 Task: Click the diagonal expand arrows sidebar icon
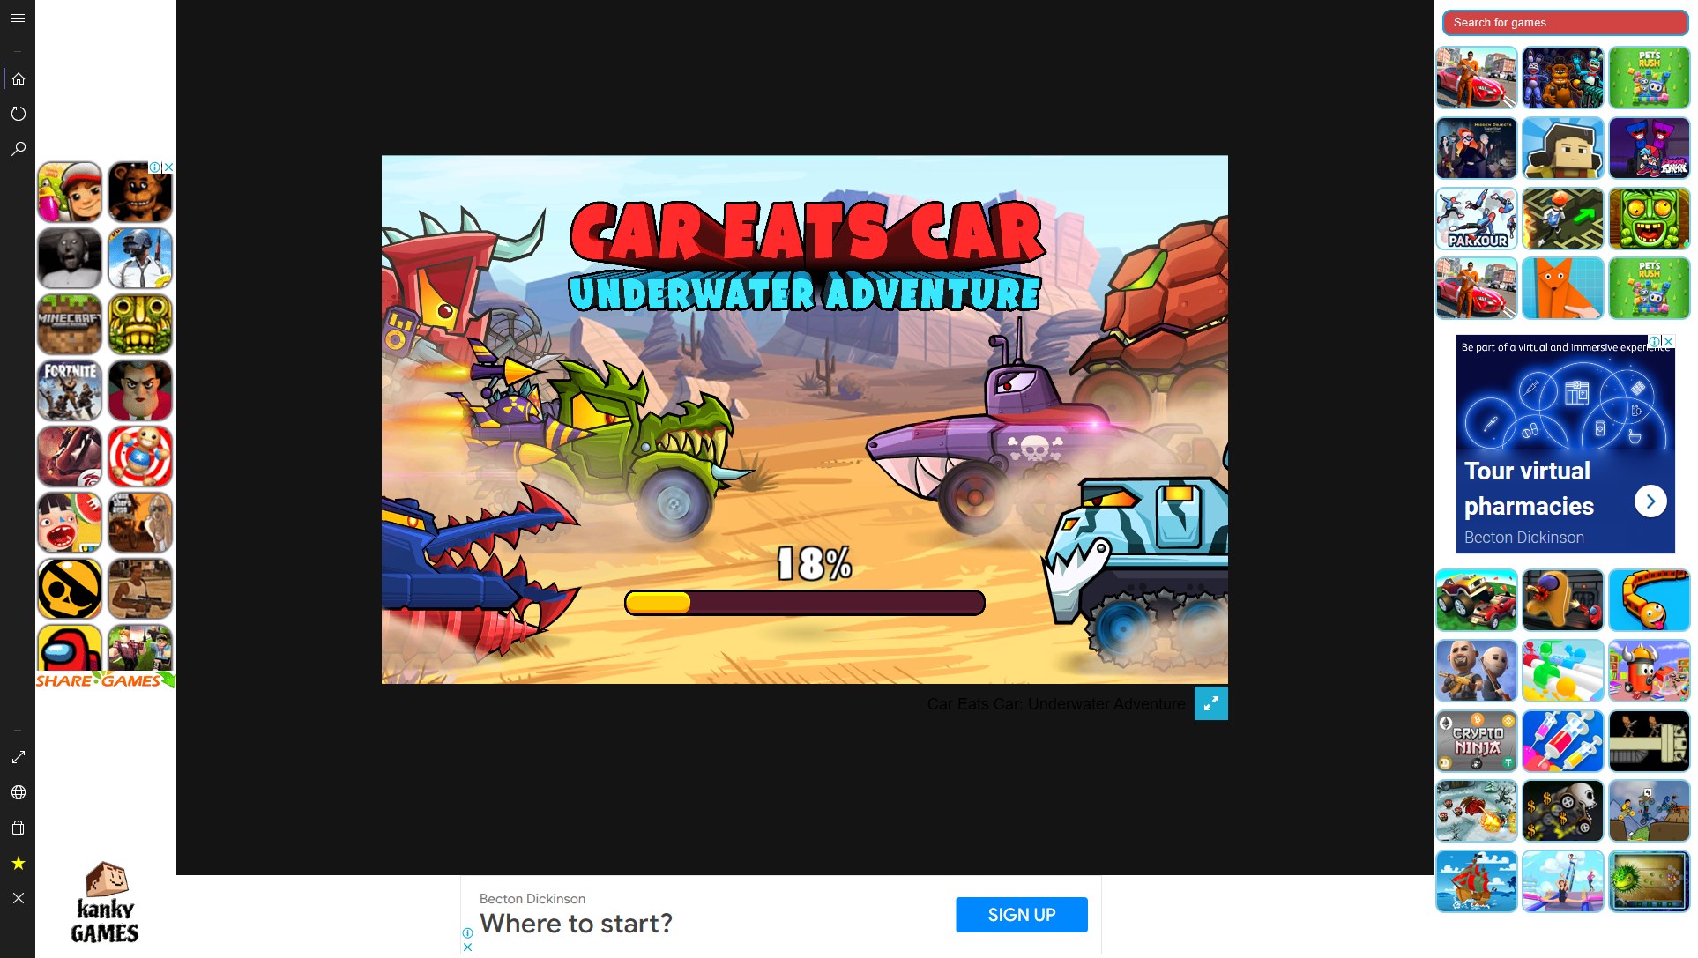[18, 757]
